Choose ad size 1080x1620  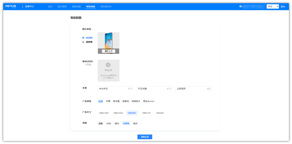point(118,113)
